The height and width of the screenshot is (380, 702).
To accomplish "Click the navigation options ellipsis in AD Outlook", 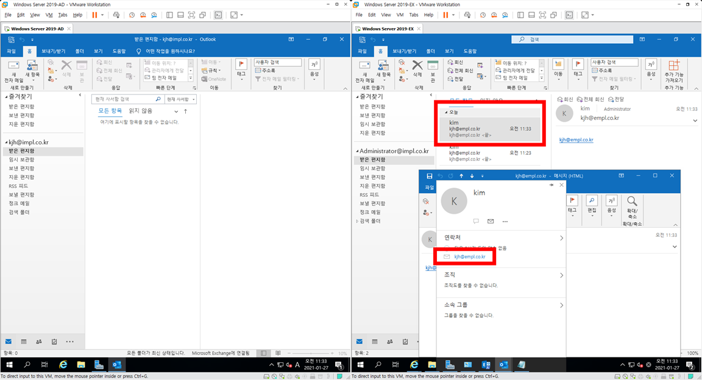I will point(70,342).
